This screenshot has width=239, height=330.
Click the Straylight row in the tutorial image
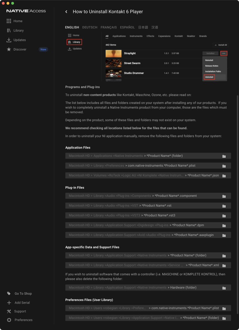(167, 53)
